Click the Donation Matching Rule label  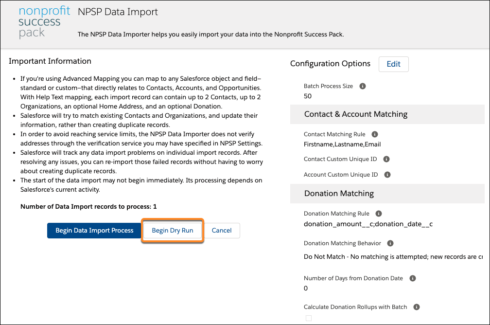click(x=336, y=214)
